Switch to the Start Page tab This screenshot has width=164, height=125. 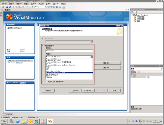pyautogui.click(x=8, y=10)
